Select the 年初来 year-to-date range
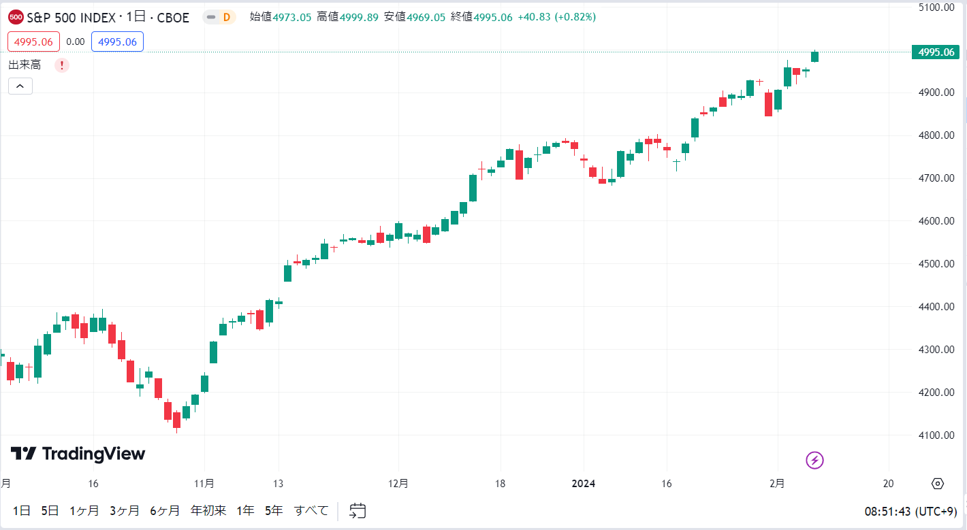Image resolution: width=967 pixels, height=530 pixels. (208, 510)
